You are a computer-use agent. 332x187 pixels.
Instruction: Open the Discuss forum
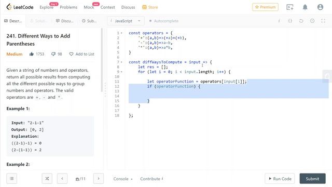tap(128, 7)
